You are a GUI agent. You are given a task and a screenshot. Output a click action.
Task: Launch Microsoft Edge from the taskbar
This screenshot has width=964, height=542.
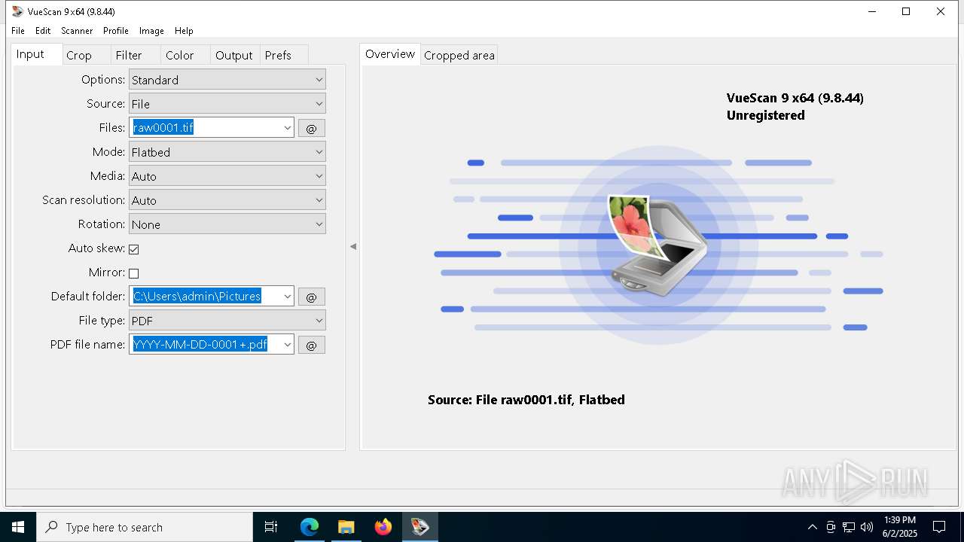point(310,527)
